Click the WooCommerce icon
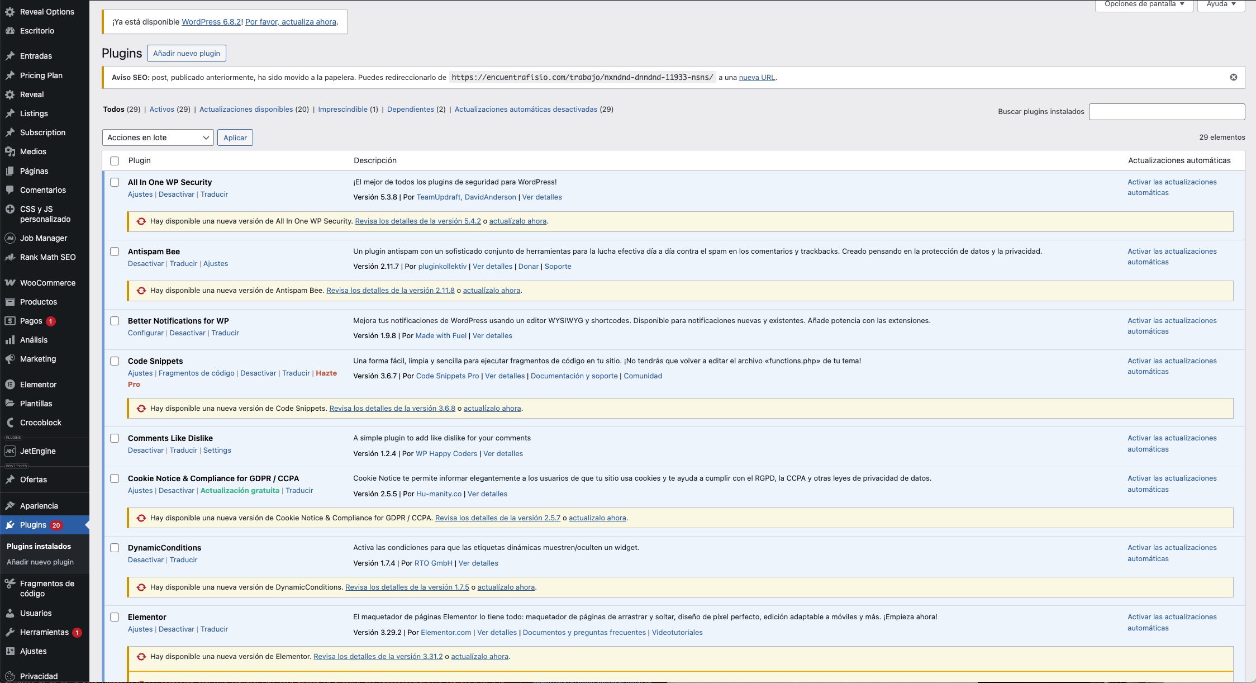This screenshot has height=683, width=1256. tap(9, 283)
